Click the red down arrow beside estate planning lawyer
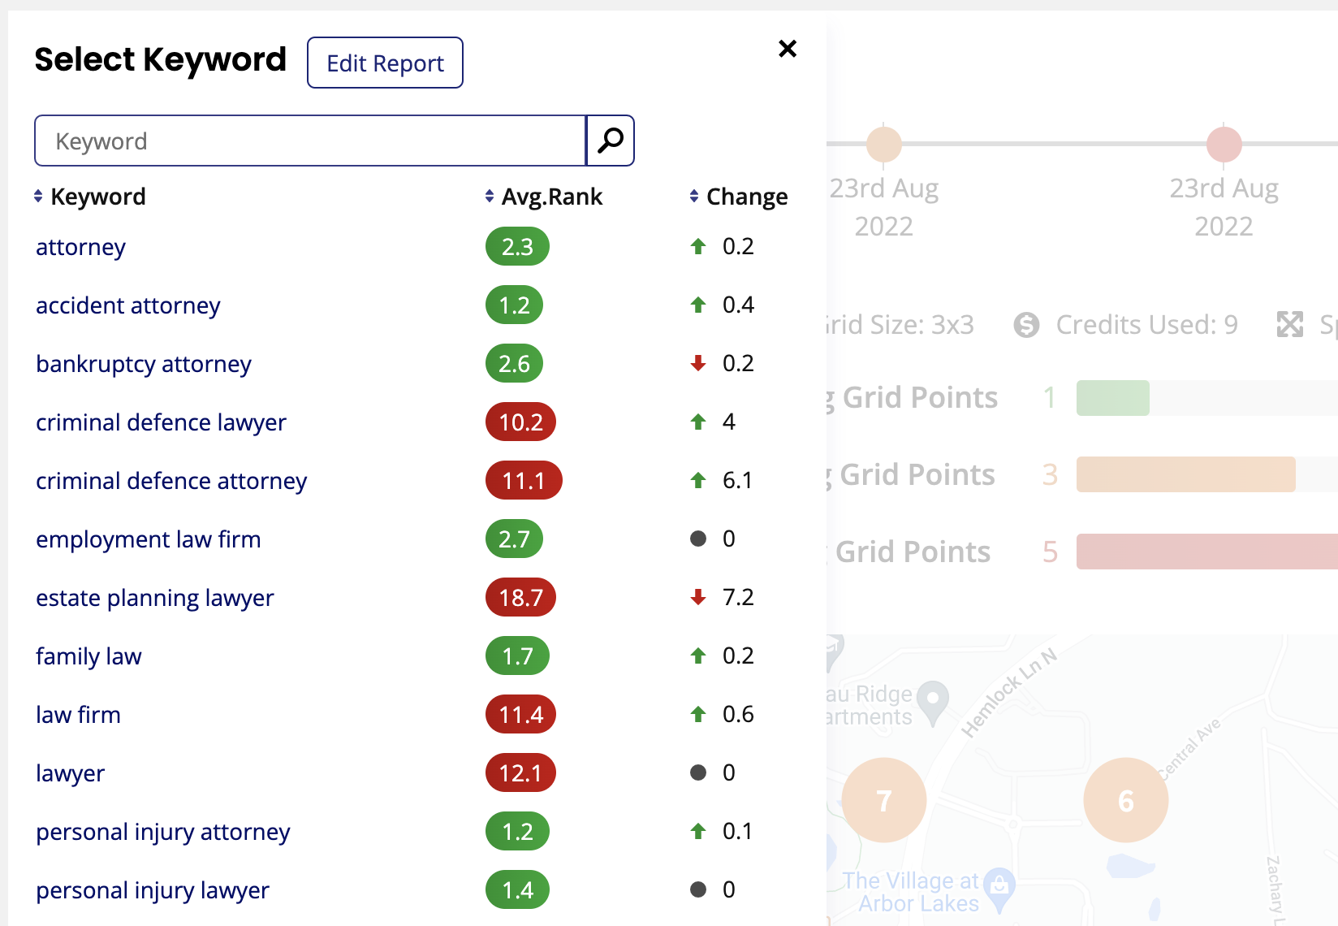Screen dimensions: 1338x926 697,597
